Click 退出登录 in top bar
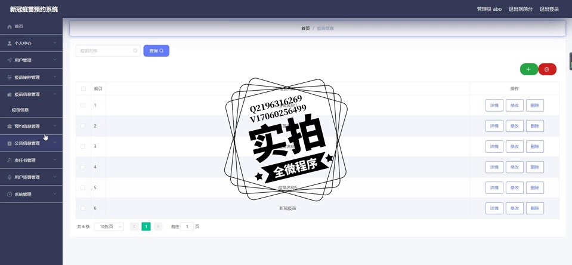 549,9
